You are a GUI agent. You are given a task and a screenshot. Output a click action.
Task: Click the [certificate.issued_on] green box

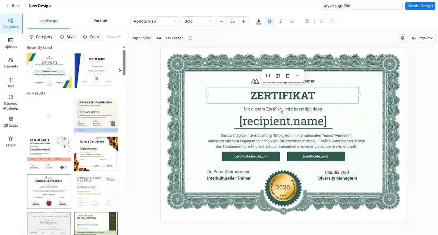point(251,156)
